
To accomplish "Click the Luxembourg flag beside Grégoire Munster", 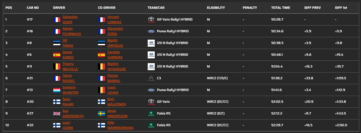I will [x=56, y=90].
